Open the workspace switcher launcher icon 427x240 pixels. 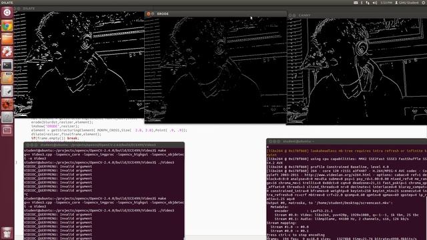click(7, 131)
